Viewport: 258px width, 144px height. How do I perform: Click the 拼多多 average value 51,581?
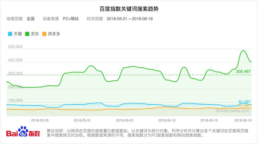[x=245, y=106]
